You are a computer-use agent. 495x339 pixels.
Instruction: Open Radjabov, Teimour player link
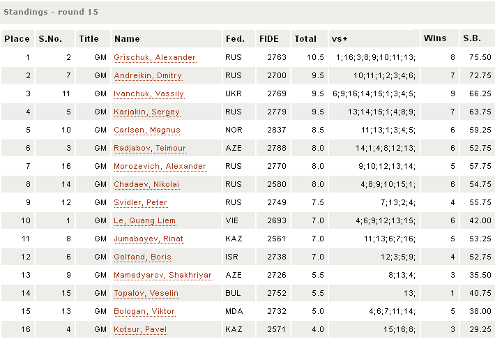coord(150,148)
